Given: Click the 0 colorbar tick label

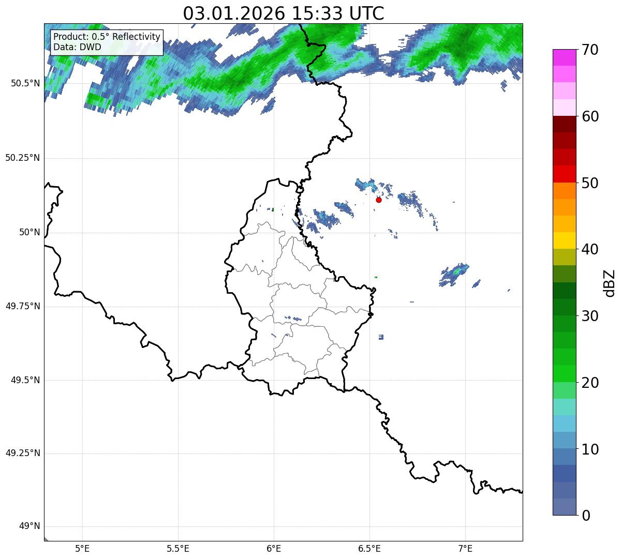Looking at the screenshot, I should [585, 516].
